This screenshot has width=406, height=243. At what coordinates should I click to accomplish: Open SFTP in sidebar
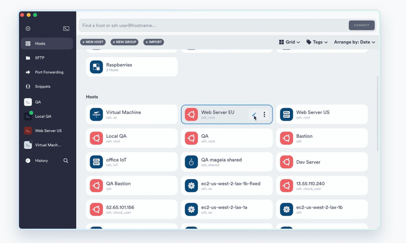pos(47,58)
